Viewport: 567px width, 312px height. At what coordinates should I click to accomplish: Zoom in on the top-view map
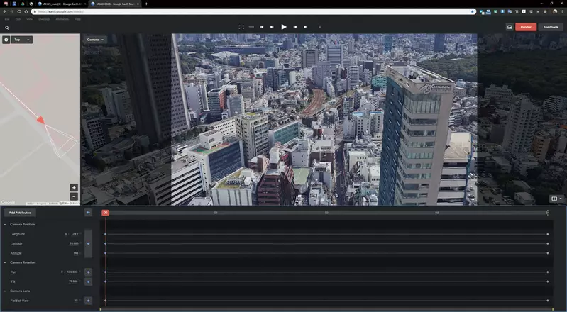74,188
